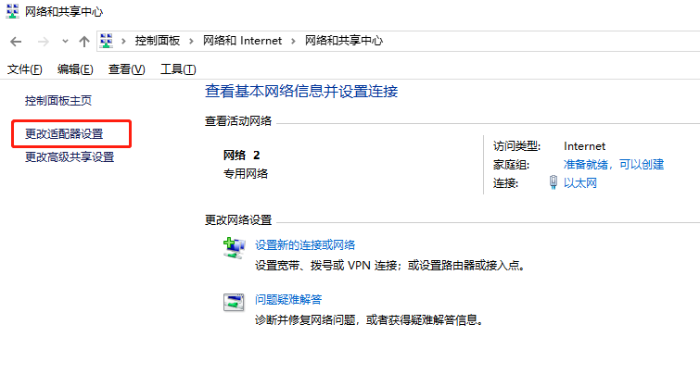This screenshot has width=700, height=387.
Task: Click the 查看活动网络 section label
Action: click(x=238, y=121)
